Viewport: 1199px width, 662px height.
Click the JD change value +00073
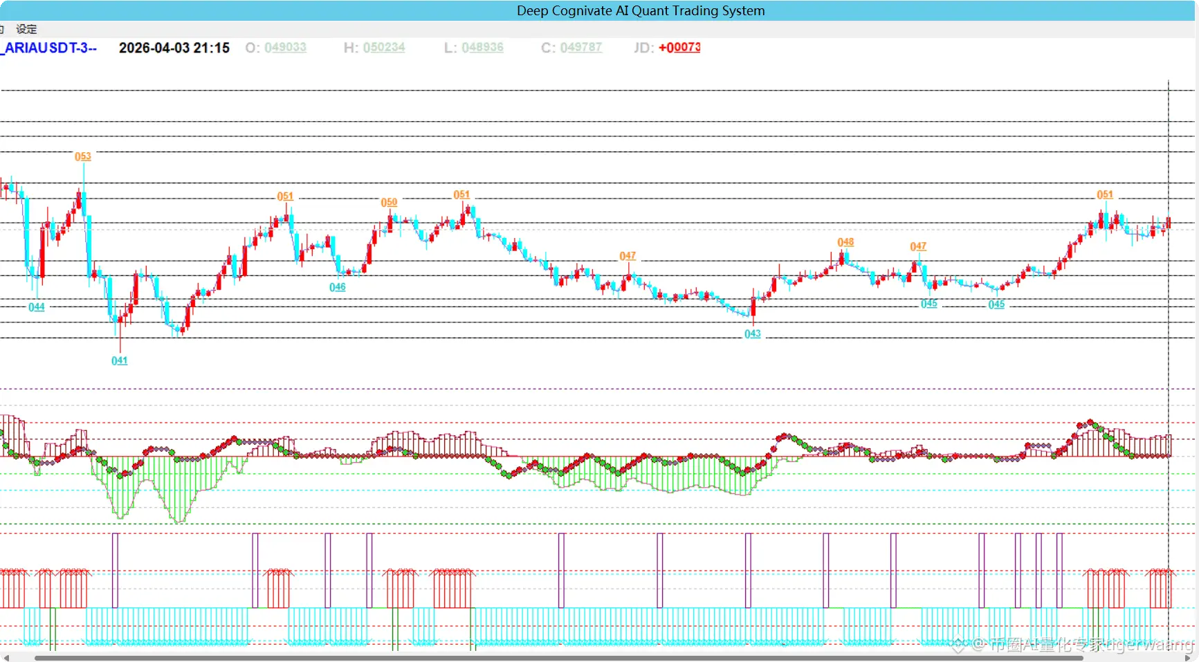click(x=679, y=47)
